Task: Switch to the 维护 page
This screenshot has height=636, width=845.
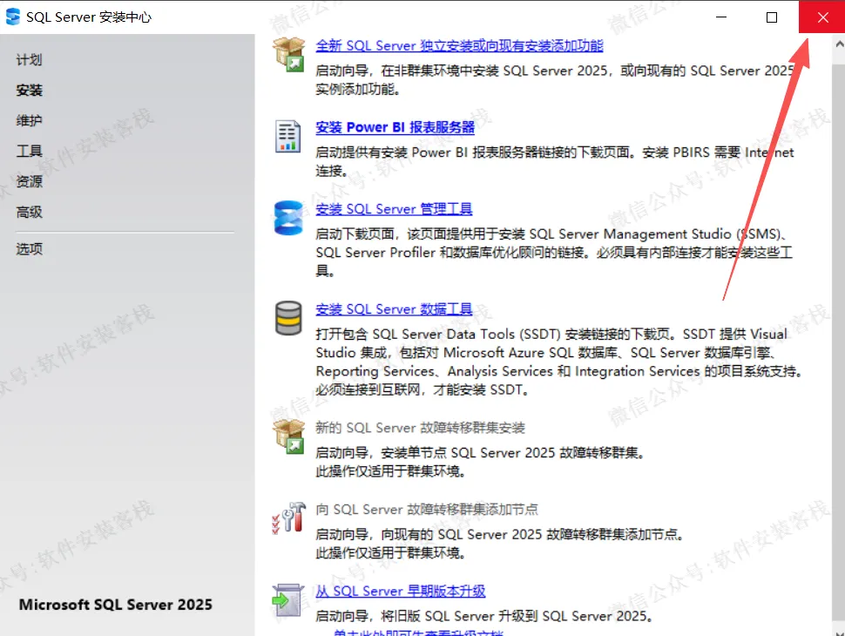Action: tap(29, 121)
